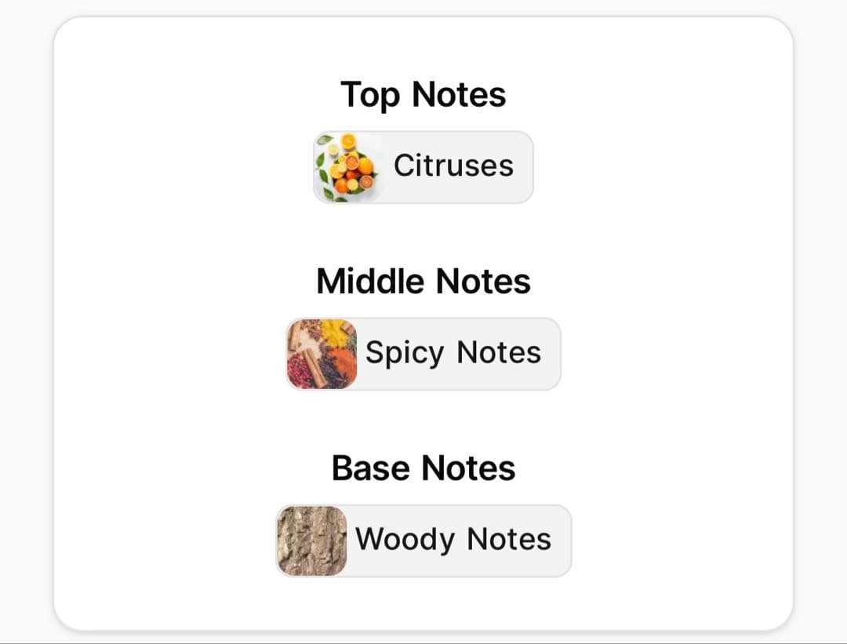Click the spices image icon
This screenshot has width=847, height=644.
tap(322, 354)
